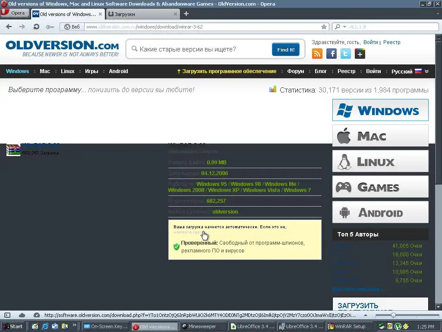Viewport: 442px width, 332px height.
Task: Bookmark page with the star icon
Action: pos(324,27)
